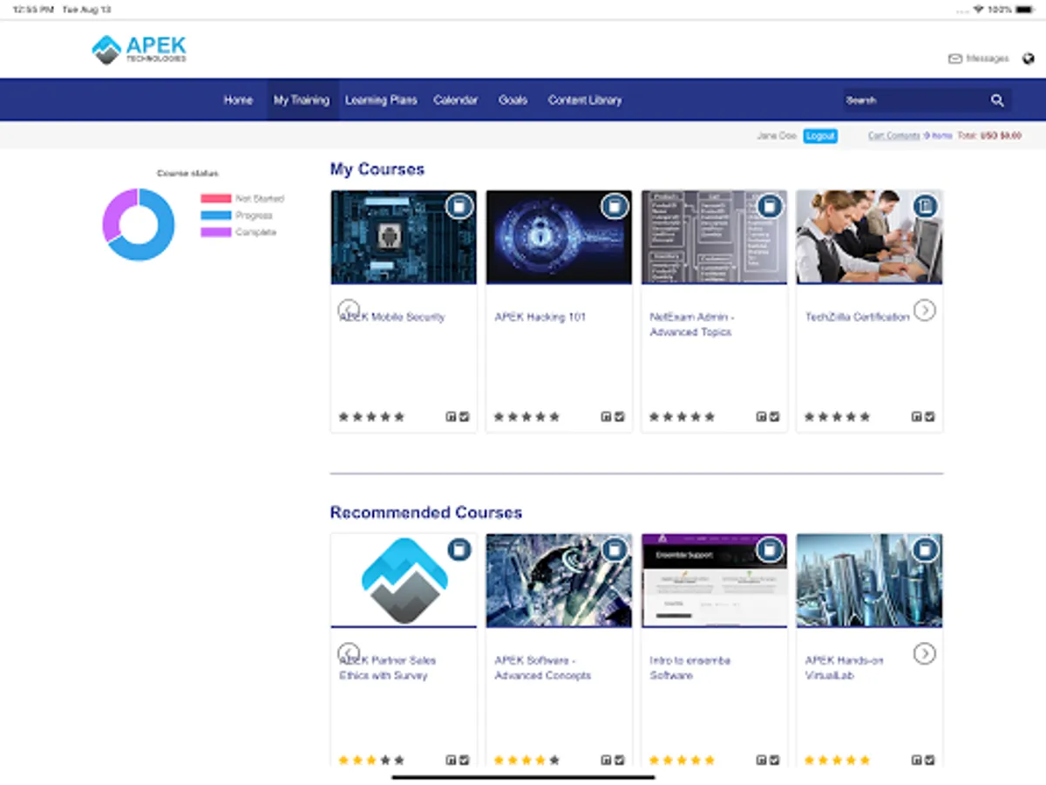Click square info icon under APEK Software Advanced Concepts
1046x785 pixels.
pos(606,760)
